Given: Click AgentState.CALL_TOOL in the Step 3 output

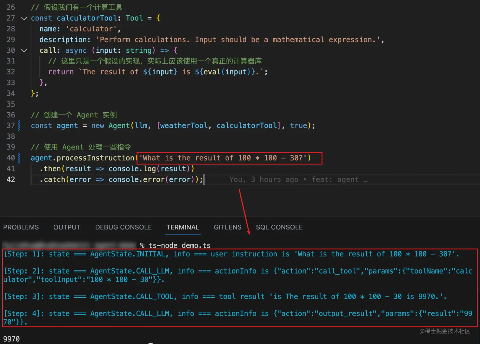Looking at the screenshot, I should pyautogui.click(x=132, y=296).
